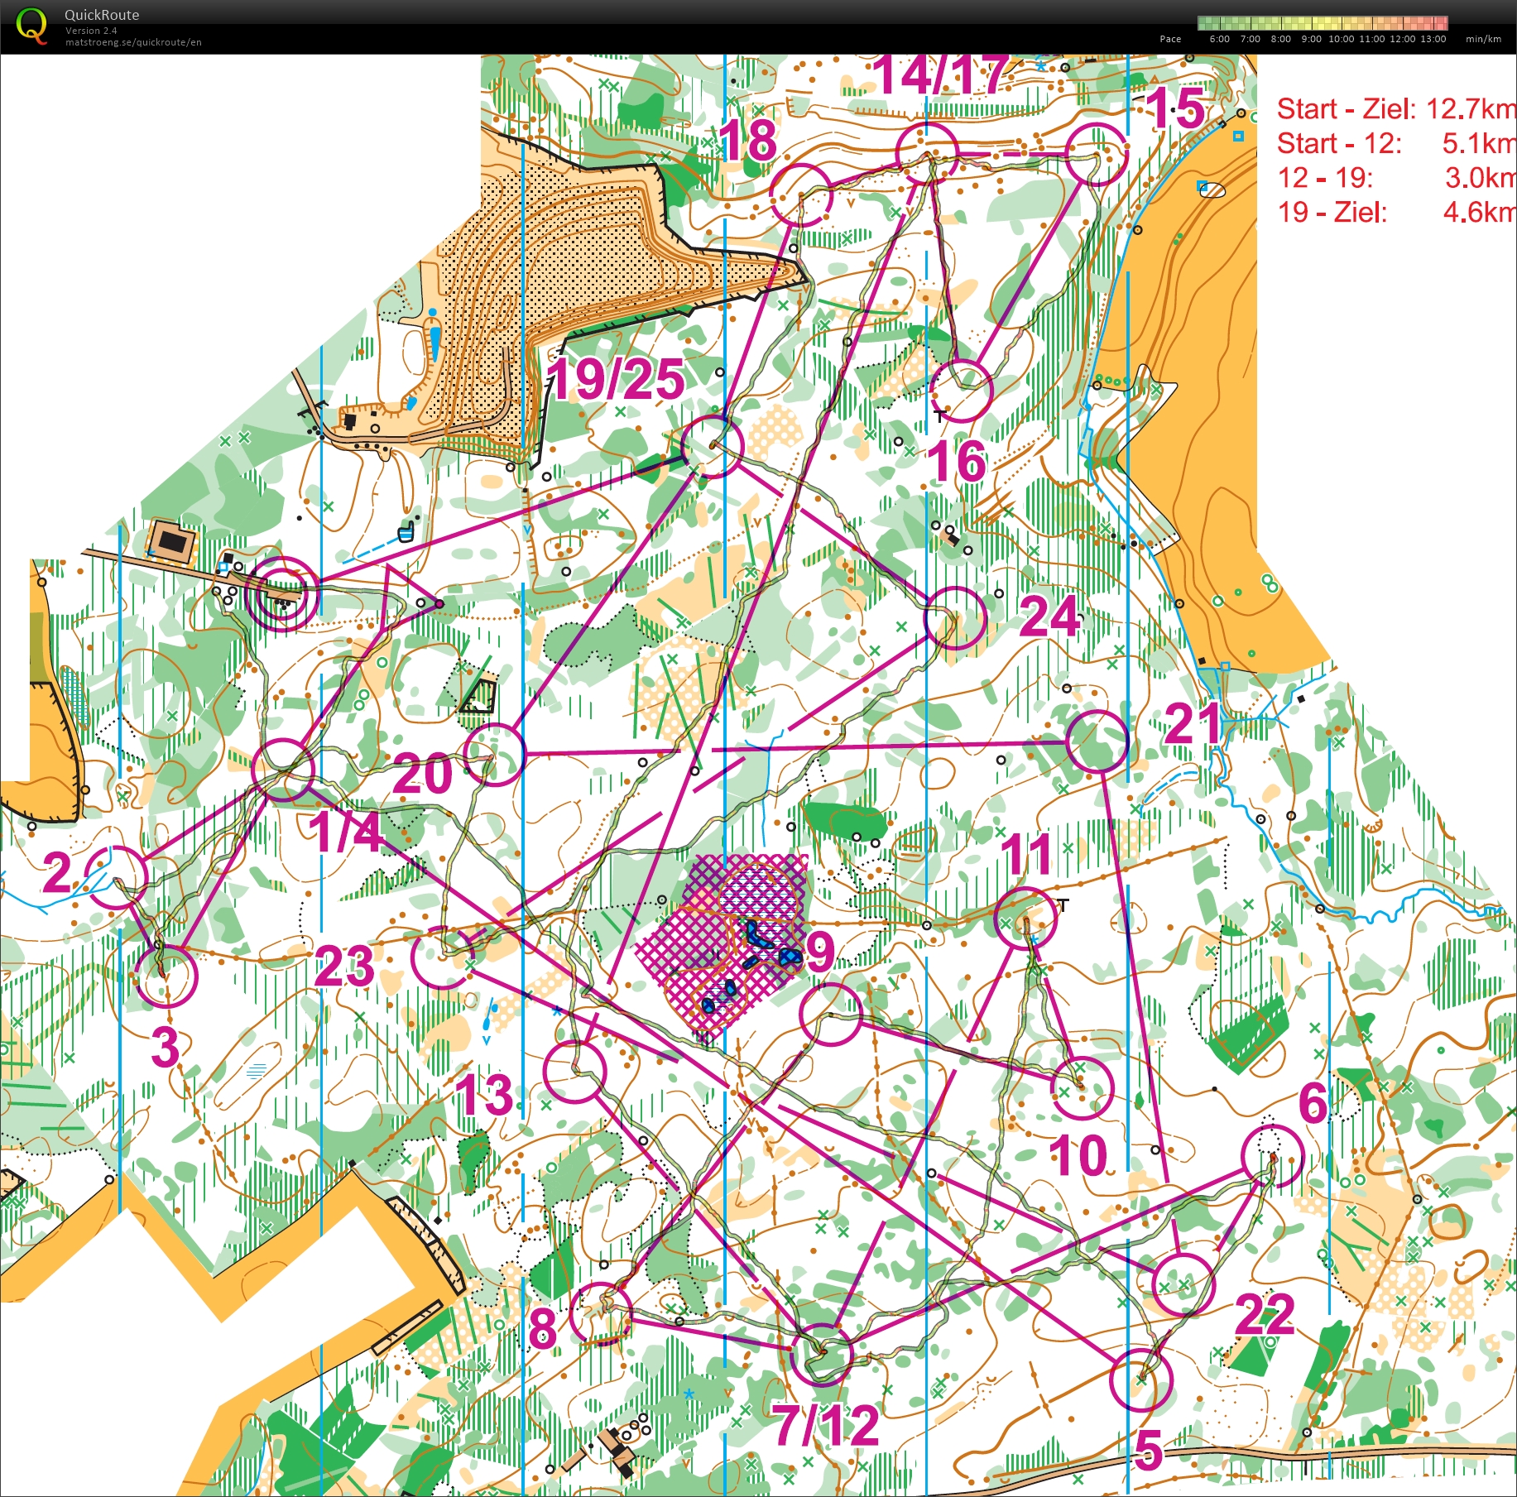The image size is (1517, 1497).
Task: Select control circle 21
Action: coord(1097,741)
